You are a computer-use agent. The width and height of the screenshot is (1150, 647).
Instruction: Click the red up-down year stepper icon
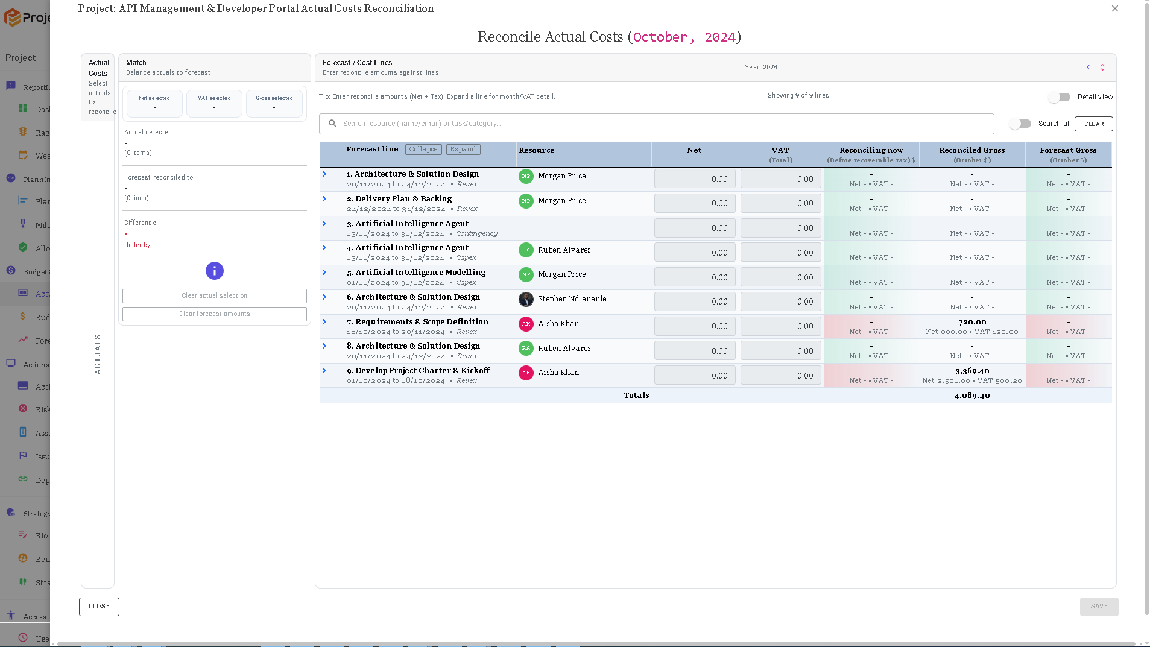(1102, 68)
